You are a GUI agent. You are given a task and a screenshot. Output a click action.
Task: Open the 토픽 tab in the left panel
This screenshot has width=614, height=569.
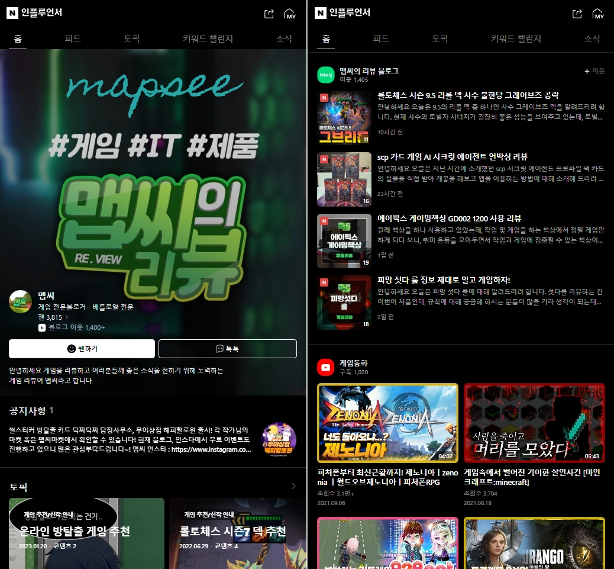tap(131, 39)
